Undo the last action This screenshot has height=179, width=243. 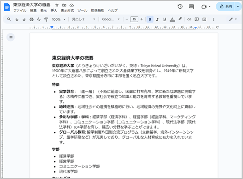17,19
